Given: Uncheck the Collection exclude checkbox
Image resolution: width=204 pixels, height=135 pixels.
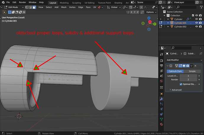Looking at the screenshot, I should click(x=193, y=15).
